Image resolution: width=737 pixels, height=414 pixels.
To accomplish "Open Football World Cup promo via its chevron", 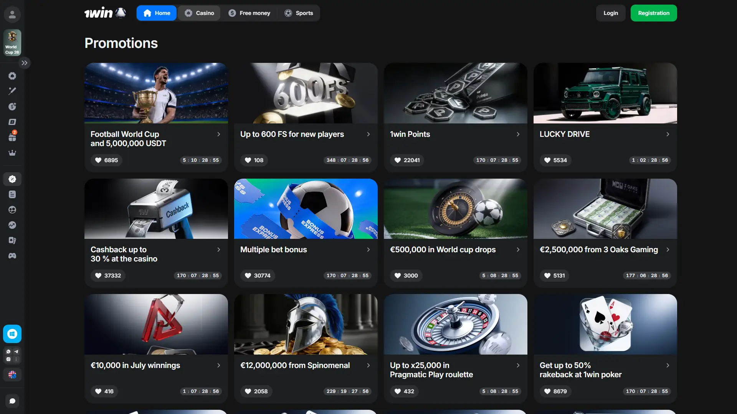I will [x=219, y=134].
